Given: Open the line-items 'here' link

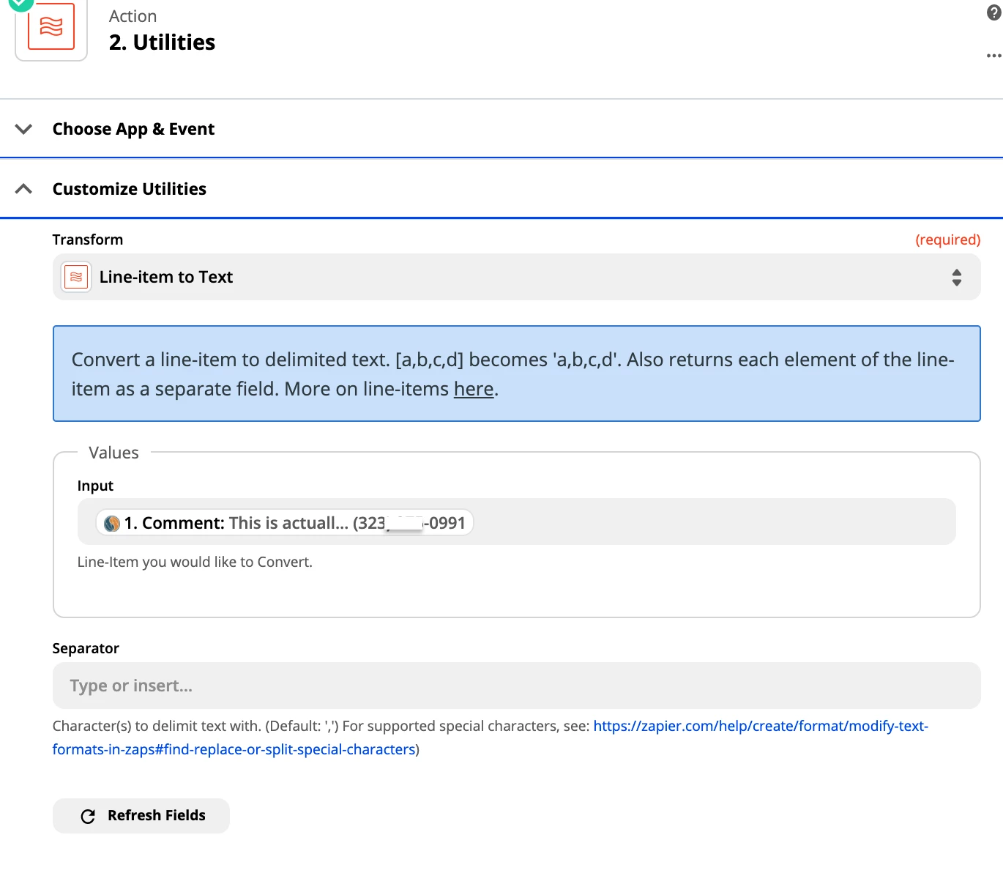Looking at the screenshot, I should click(x=474, y=389).
